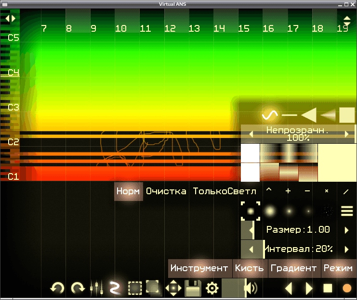Enable the / divide blend mode
Viewport: 357px width, 300px height.
[346, 192]
